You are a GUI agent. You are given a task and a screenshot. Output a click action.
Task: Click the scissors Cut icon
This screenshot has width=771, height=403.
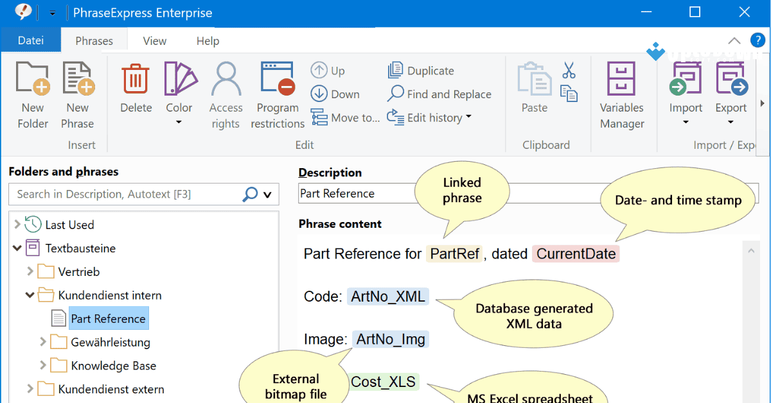pos(569,70)
